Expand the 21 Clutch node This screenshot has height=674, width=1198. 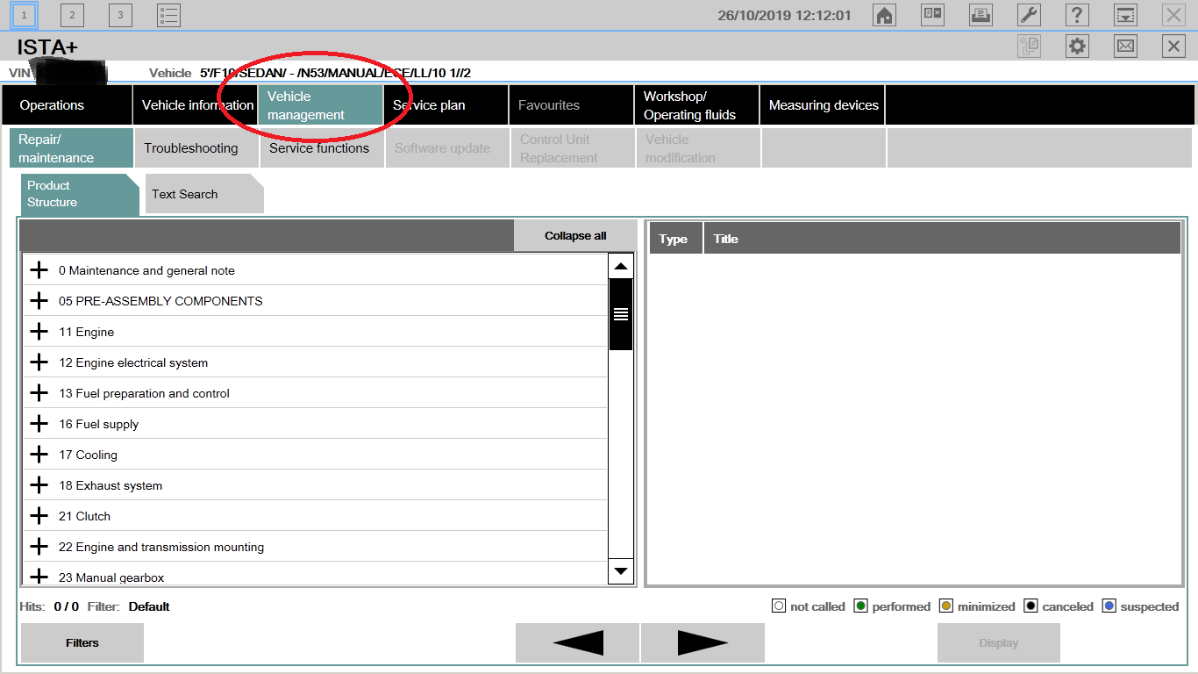click(39, 516)
